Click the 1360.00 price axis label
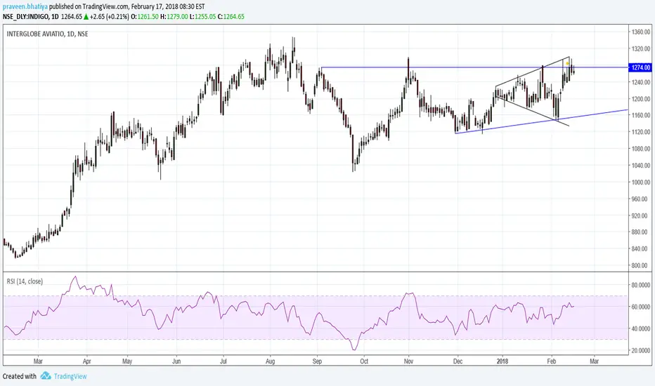 coord(641,32)
